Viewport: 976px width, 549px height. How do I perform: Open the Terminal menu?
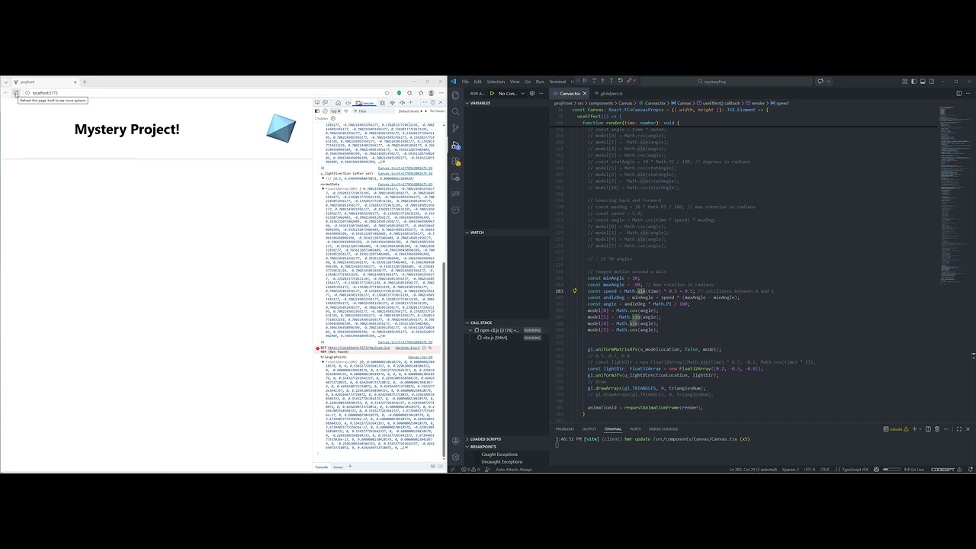pos(557,82)
